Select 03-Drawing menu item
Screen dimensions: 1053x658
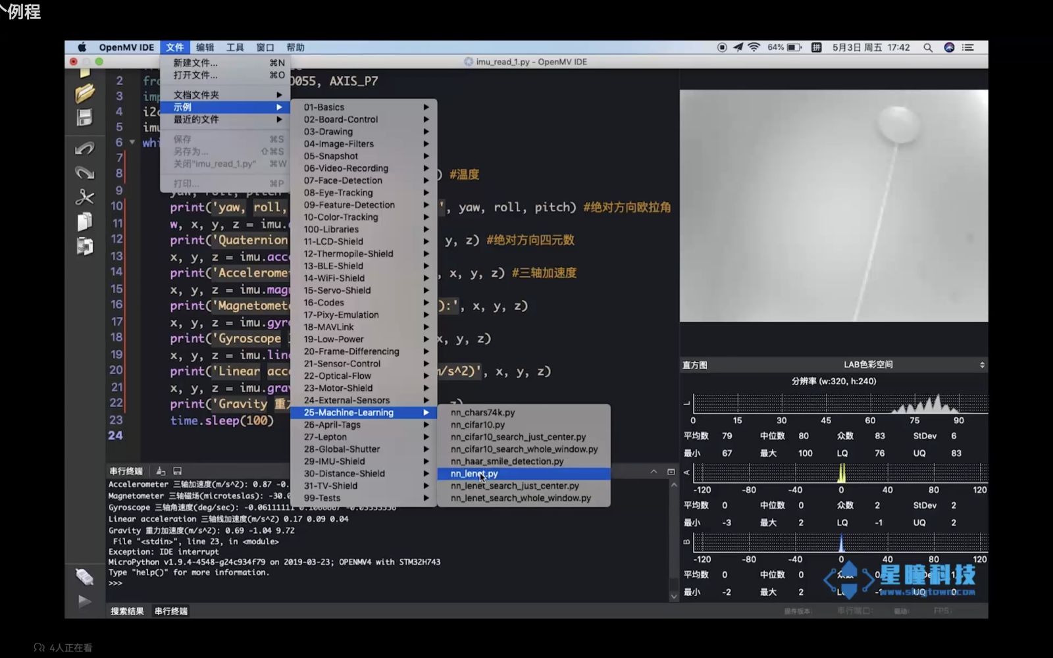pyautogui.click(x=363, y=132)
